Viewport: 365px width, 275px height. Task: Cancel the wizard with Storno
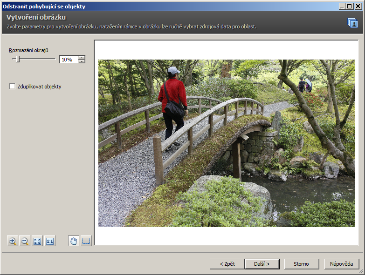pos(301,264)
